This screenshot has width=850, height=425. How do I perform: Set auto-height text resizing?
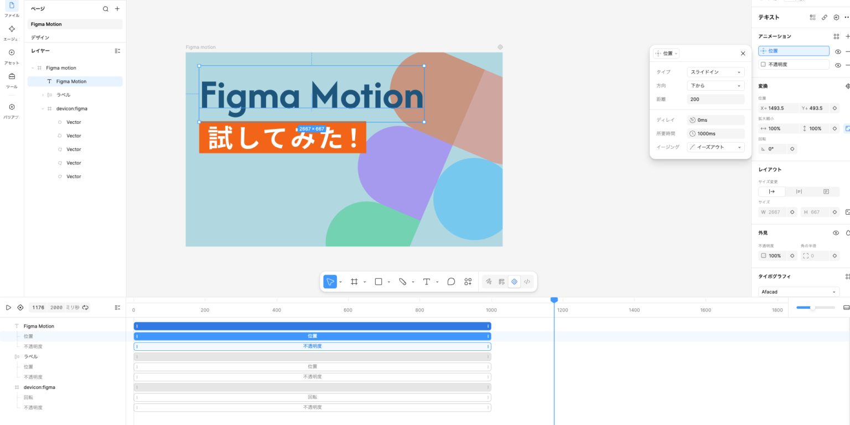click(x=799, y=191)
